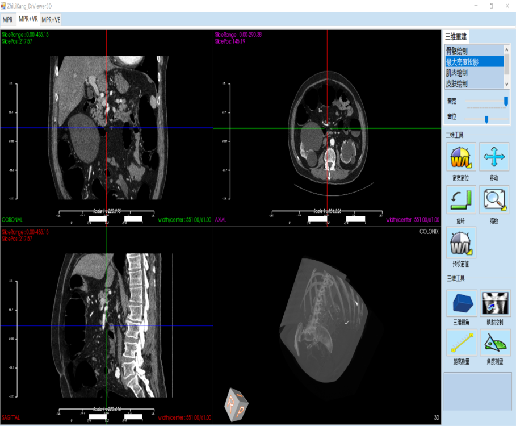Open the 映射控制 mapping control tool
Screen dimensions: 516x426
coord(495,303)
